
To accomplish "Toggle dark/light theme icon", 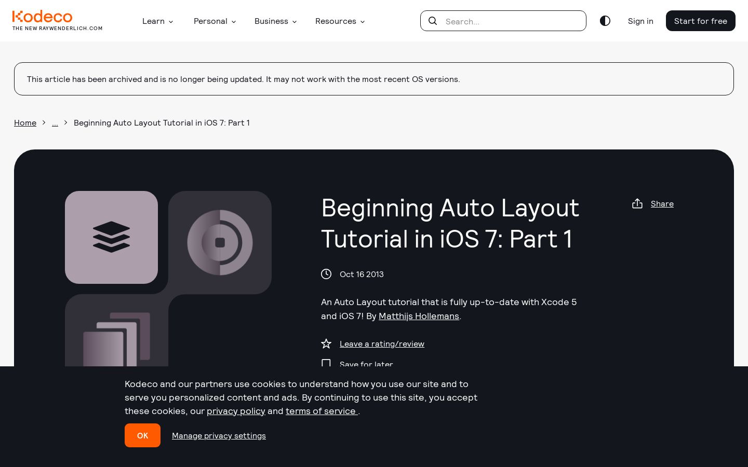I will 605,21.
